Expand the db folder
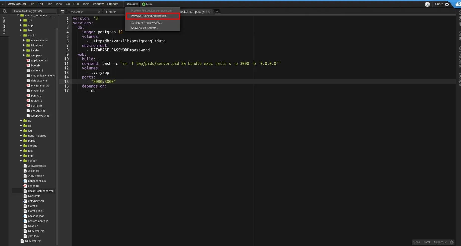 tap(21, 121)
